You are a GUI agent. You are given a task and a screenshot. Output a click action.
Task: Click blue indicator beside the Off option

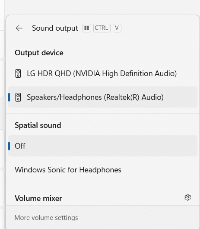(9, 146)
